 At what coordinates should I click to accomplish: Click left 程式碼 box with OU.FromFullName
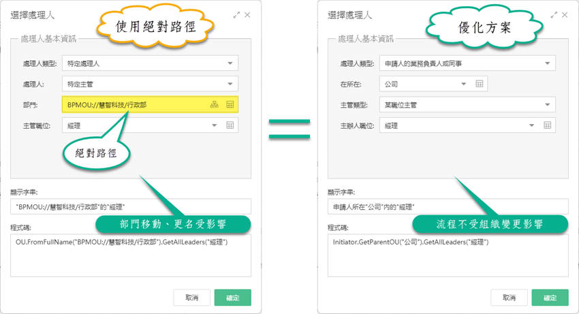click(131, 255)
